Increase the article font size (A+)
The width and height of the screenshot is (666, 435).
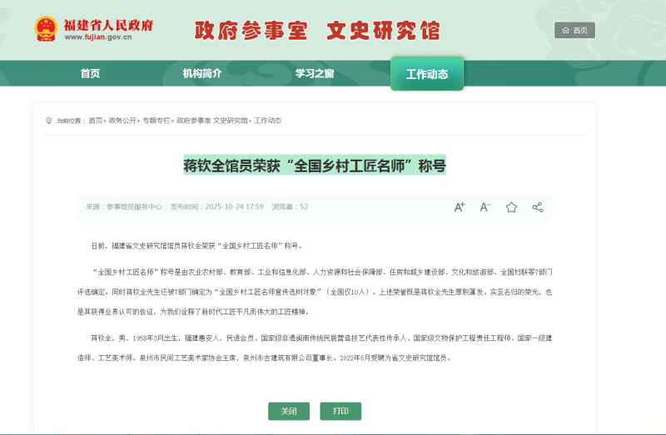point(459,207)
